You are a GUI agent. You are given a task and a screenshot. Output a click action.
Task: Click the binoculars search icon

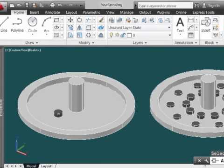point(196,6)
